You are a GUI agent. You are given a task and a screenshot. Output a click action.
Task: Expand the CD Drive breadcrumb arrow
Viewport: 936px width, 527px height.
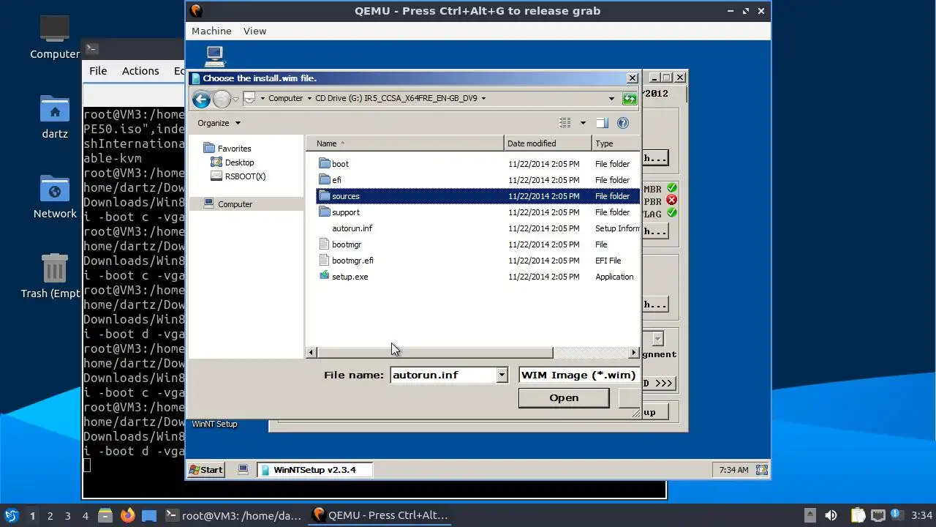tap(484, 98)
